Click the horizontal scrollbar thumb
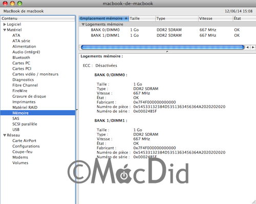This screenshot has height=204, width=256. point(162,47)
